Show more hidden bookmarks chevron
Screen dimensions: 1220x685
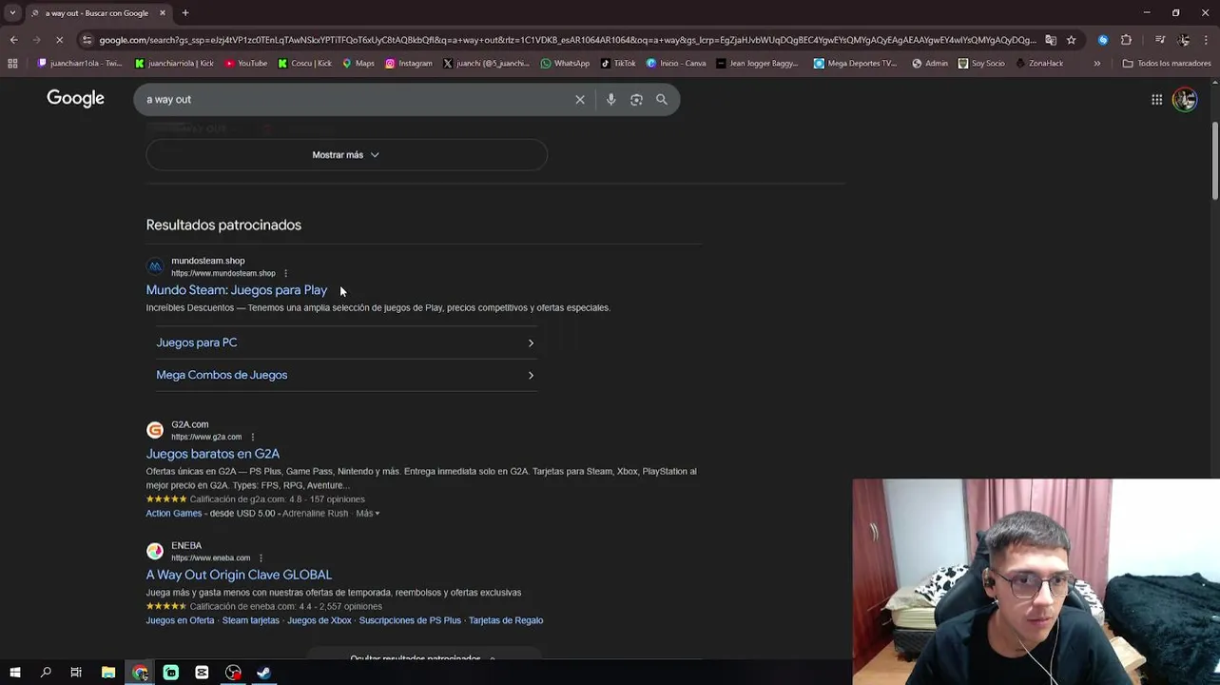click(1096, 63)
